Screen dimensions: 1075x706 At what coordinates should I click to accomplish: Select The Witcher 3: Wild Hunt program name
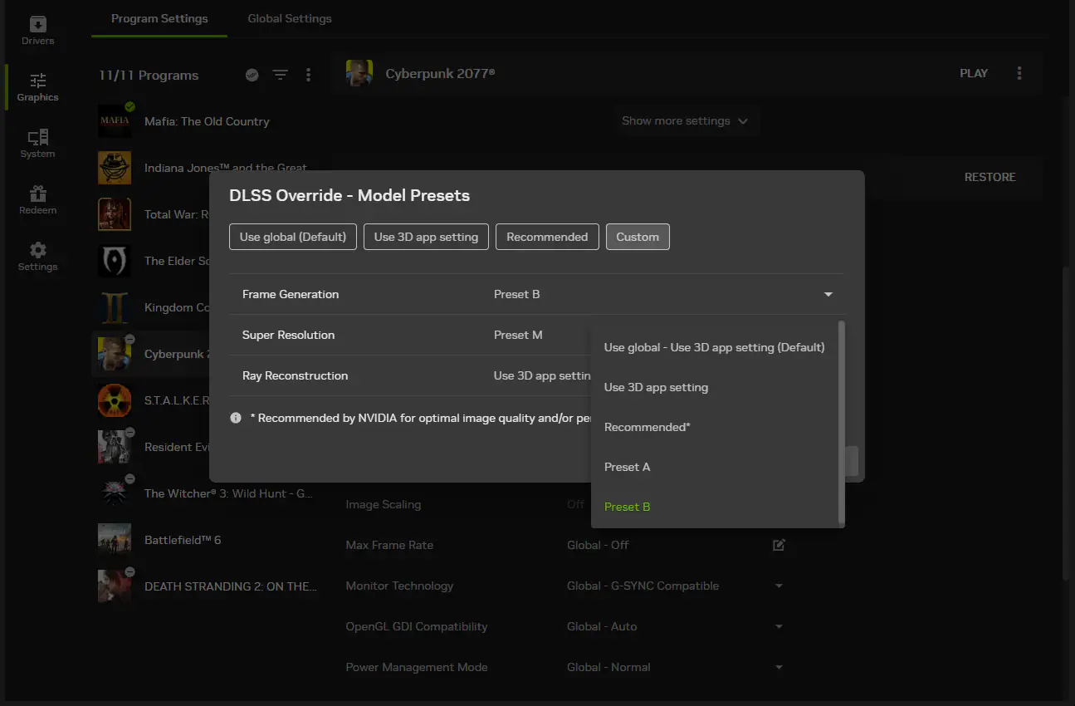click(x=228, y=493)
